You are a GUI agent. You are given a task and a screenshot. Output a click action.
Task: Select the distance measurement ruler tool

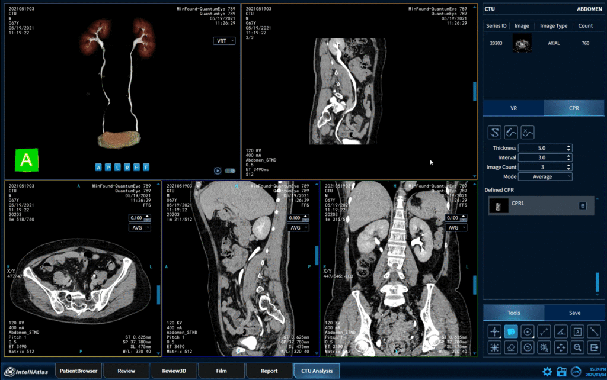click(x=544, y=331)
